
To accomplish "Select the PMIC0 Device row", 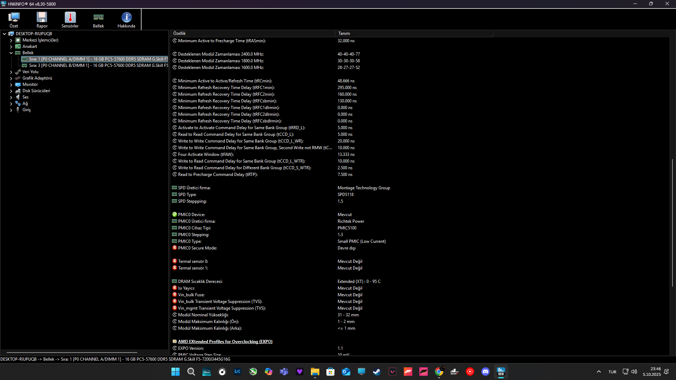I will coord(420,215).
